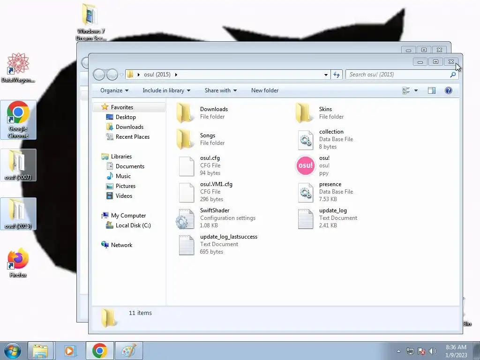480x360 pixels.
Task: Open the address bar history dropdown arrow
Action: tap(326, 75)
